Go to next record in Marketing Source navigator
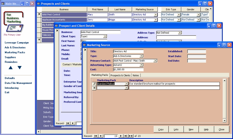The width and height of the screenshot is (233, 139). [121, 136]
